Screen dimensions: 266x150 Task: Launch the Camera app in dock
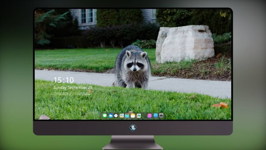pyautogui.click(x=161, y=116)
